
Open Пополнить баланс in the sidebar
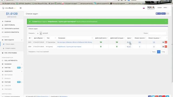pos(12,29)
